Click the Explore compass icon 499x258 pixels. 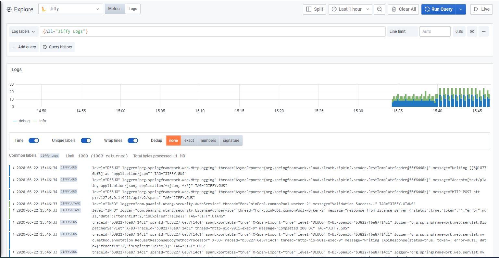pyautogui.click(x=9, y=9)
